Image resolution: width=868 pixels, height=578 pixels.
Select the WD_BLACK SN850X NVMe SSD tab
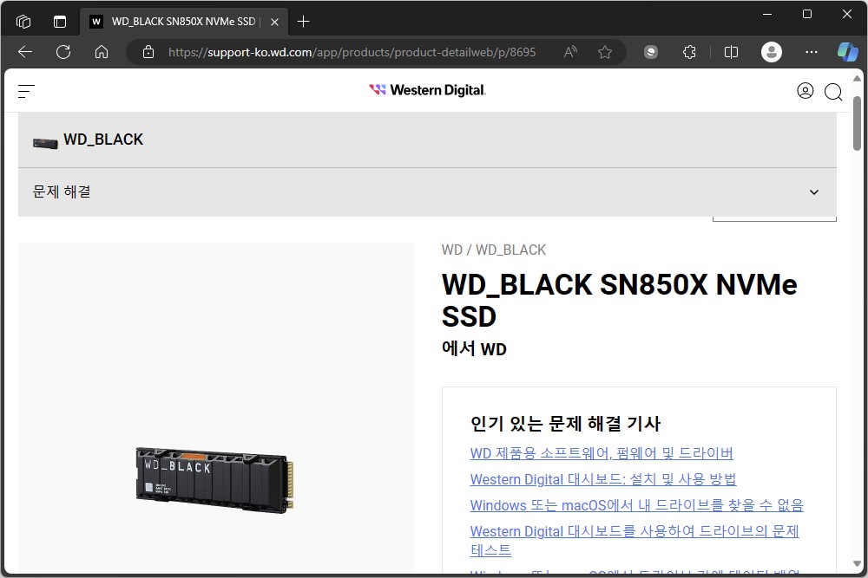pos(183,22)
